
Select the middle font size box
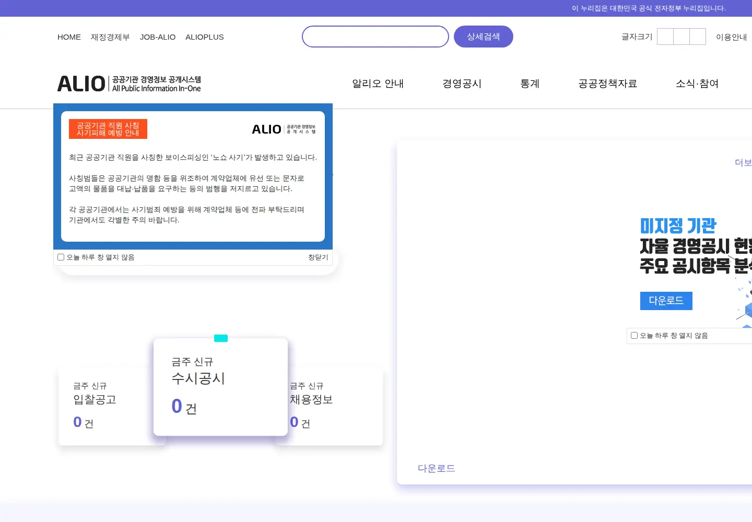tap(681, 37)
